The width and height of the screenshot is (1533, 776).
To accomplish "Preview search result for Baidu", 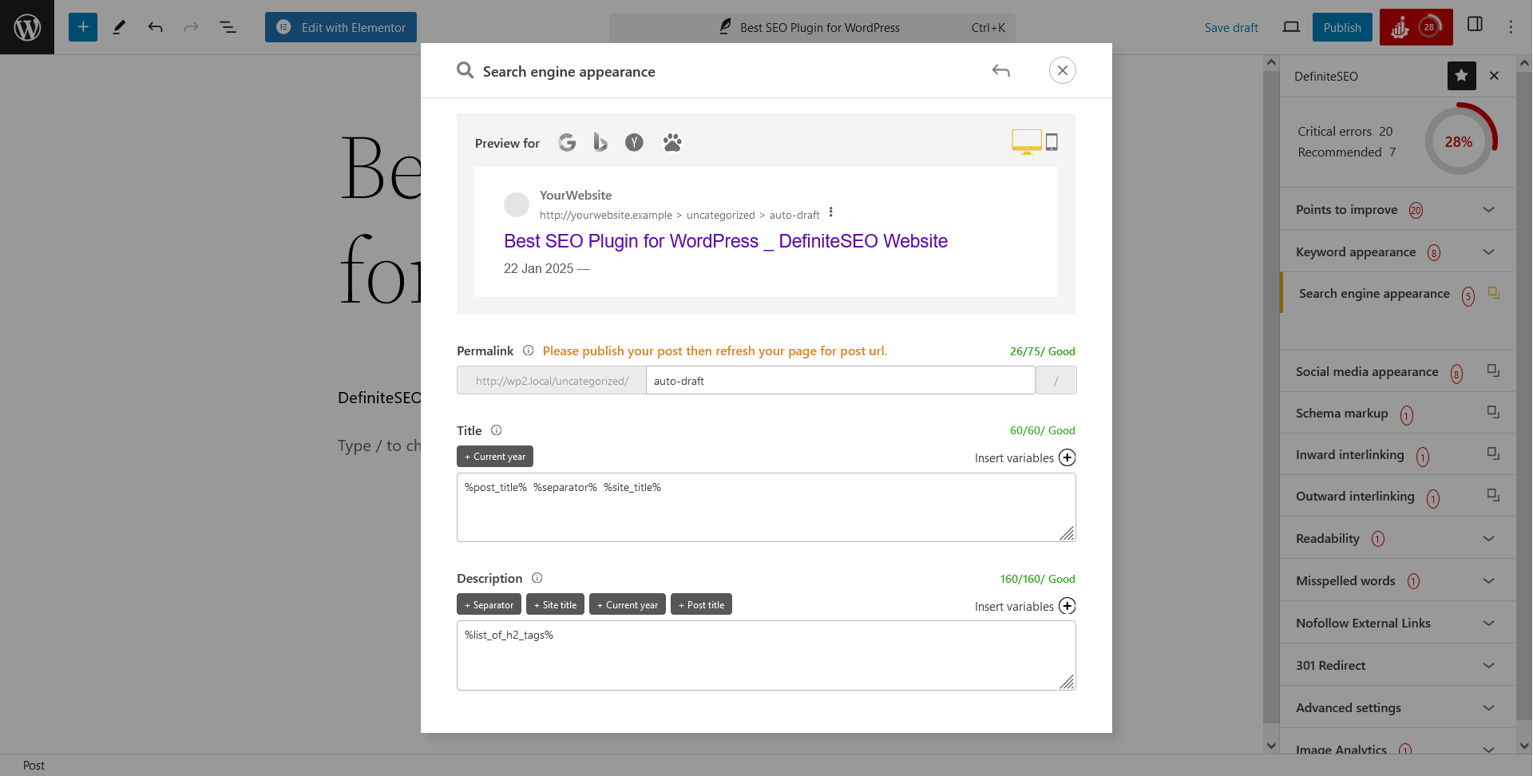I will (x=672, y=143).
